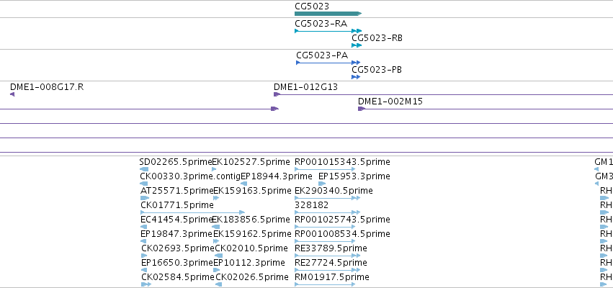
Task: Click the DME1-008G17.R arrowhead marker
Action: tap(12, 94)
